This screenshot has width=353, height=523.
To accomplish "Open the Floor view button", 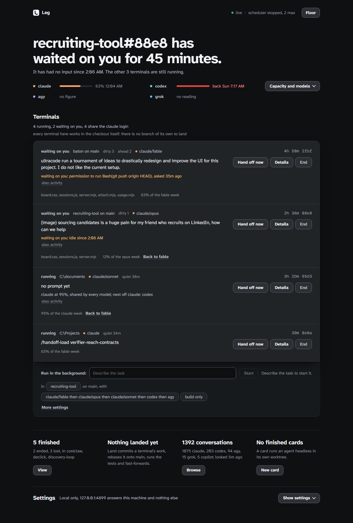I will (311, 13).
